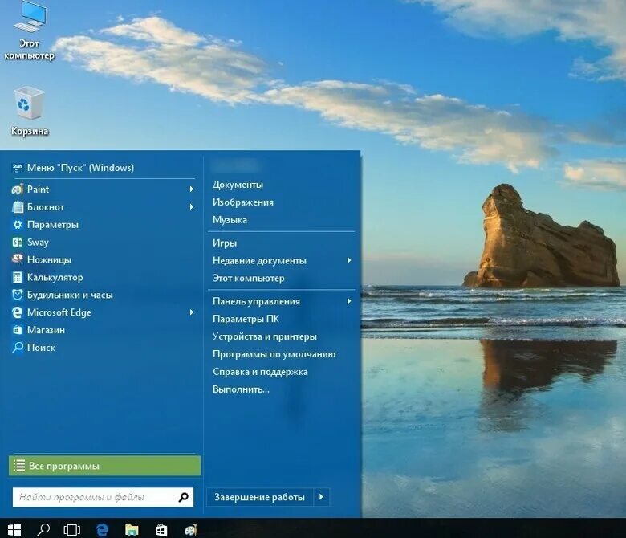This screenshot has width=626, height=538.
Task: Open Музыка in the Start menu
Action: click(230, 220)
